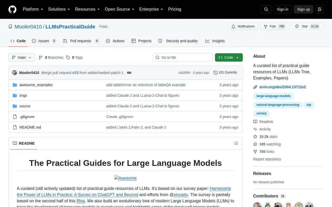The image size is (332, 207).
Task: Expand the Solutions menu
Action: point(59,9)
